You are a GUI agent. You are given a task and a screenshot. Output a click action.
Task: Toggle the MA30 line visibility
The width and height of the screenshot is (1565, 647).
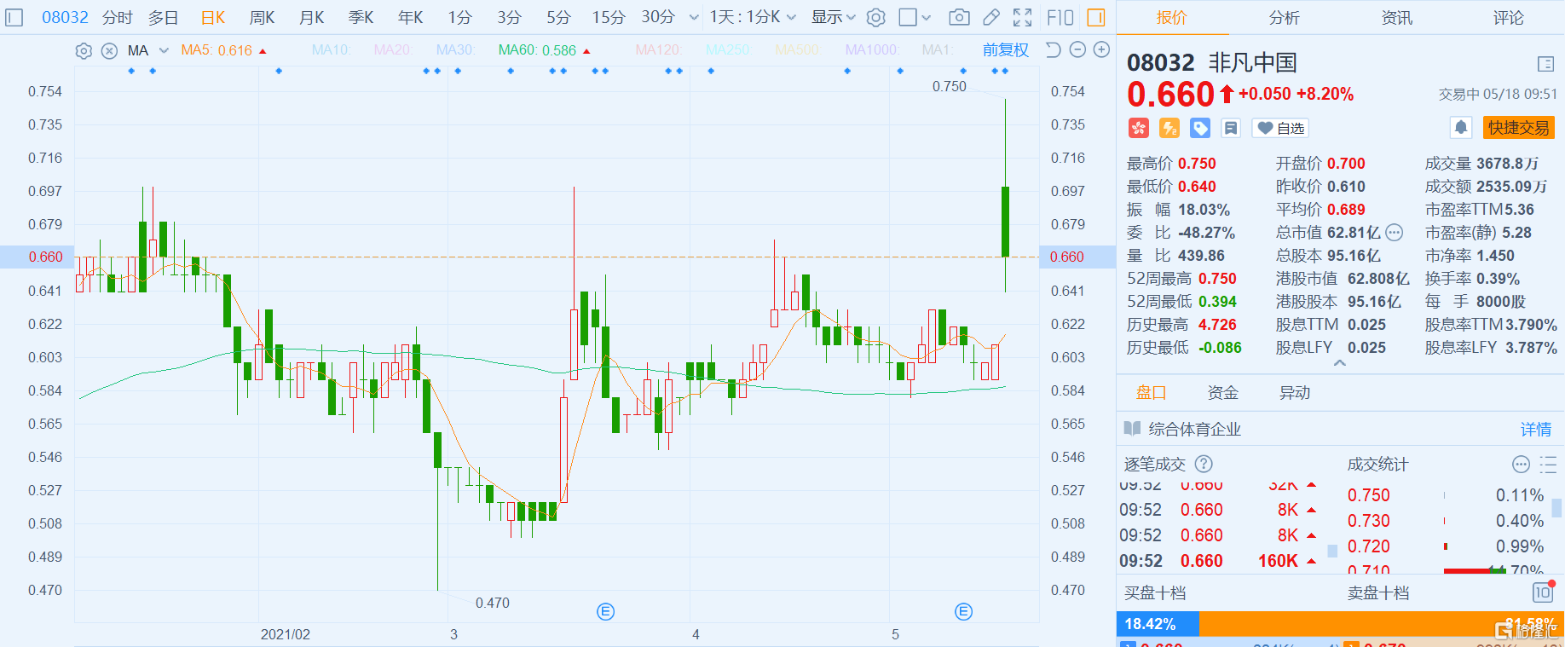(455, 50)
